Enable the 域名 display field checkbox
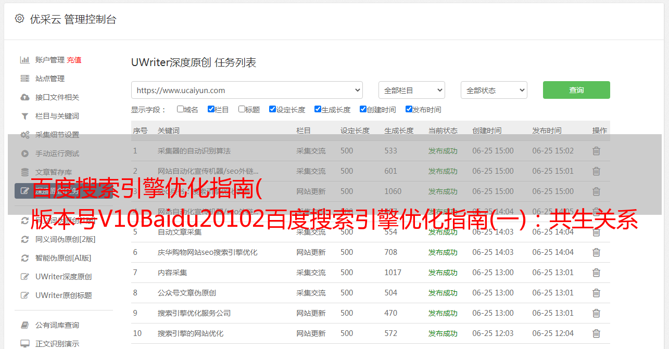 tap(180, 109)
